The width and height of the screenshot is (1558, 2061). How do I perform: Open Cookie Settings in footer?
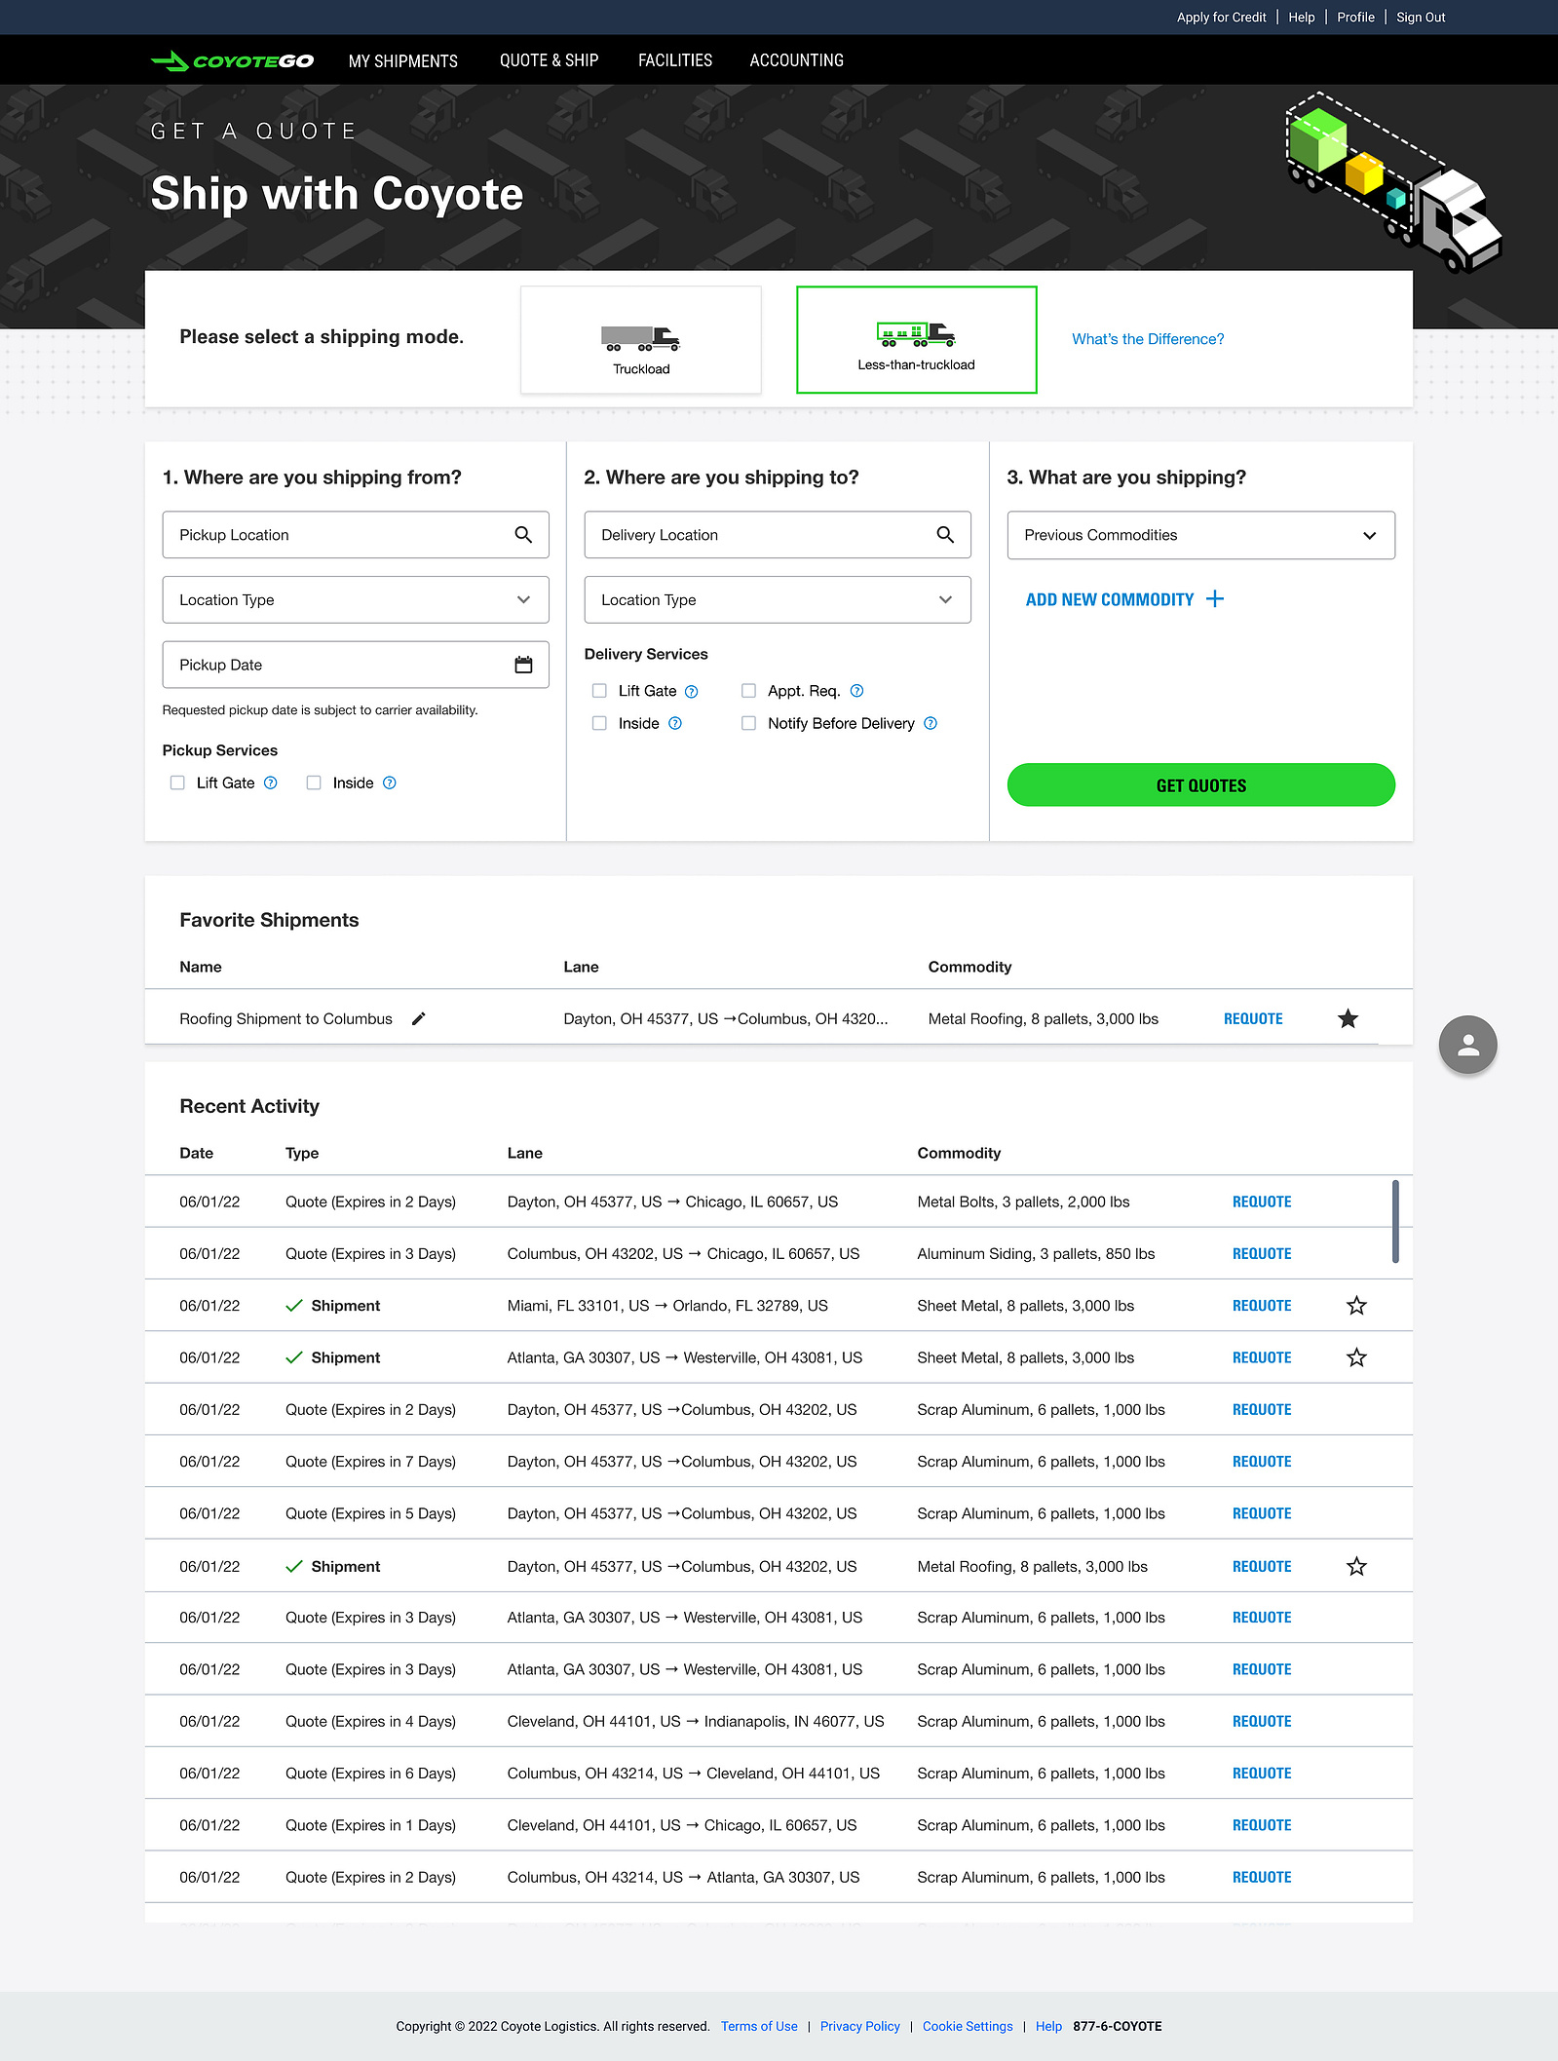tap(968, 2026)
